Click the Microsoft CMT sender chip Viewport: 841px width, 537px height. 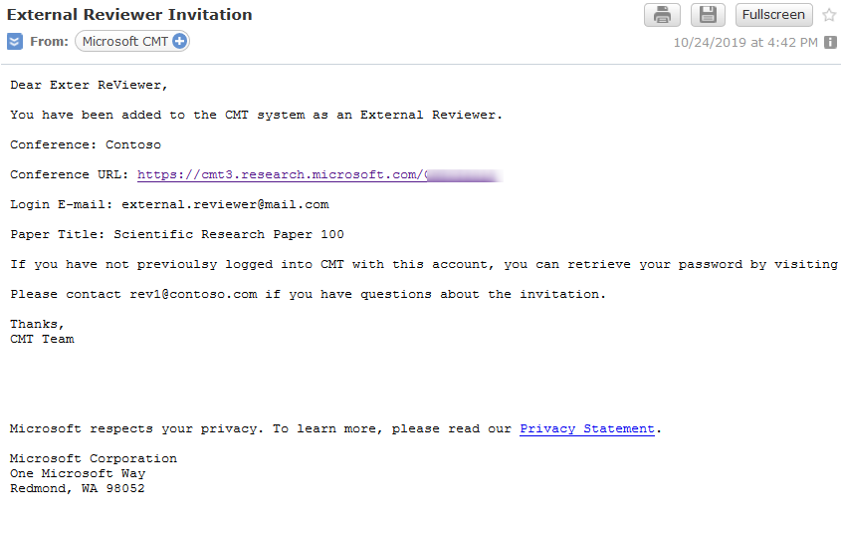coord(125,41)
